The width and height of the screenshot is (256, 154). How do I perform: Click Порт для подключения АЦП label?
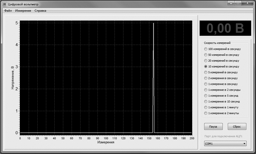click(223, 136)
